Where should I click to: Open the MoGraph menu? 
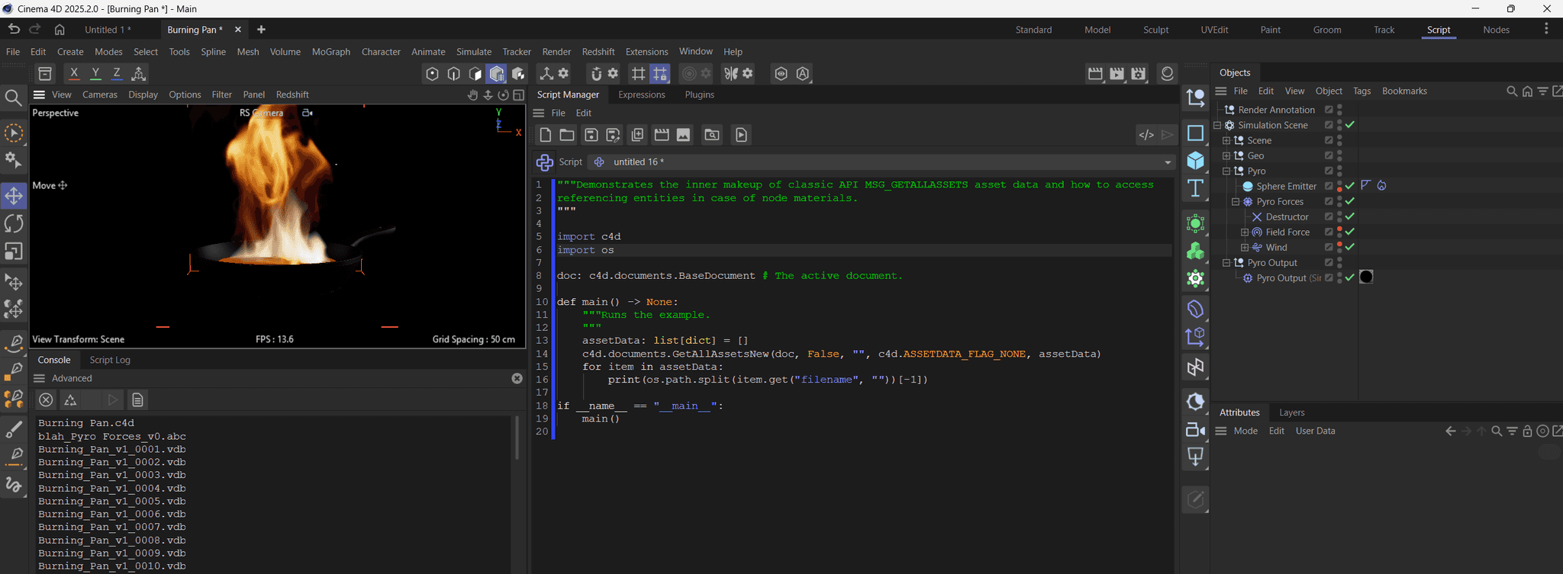331,52
